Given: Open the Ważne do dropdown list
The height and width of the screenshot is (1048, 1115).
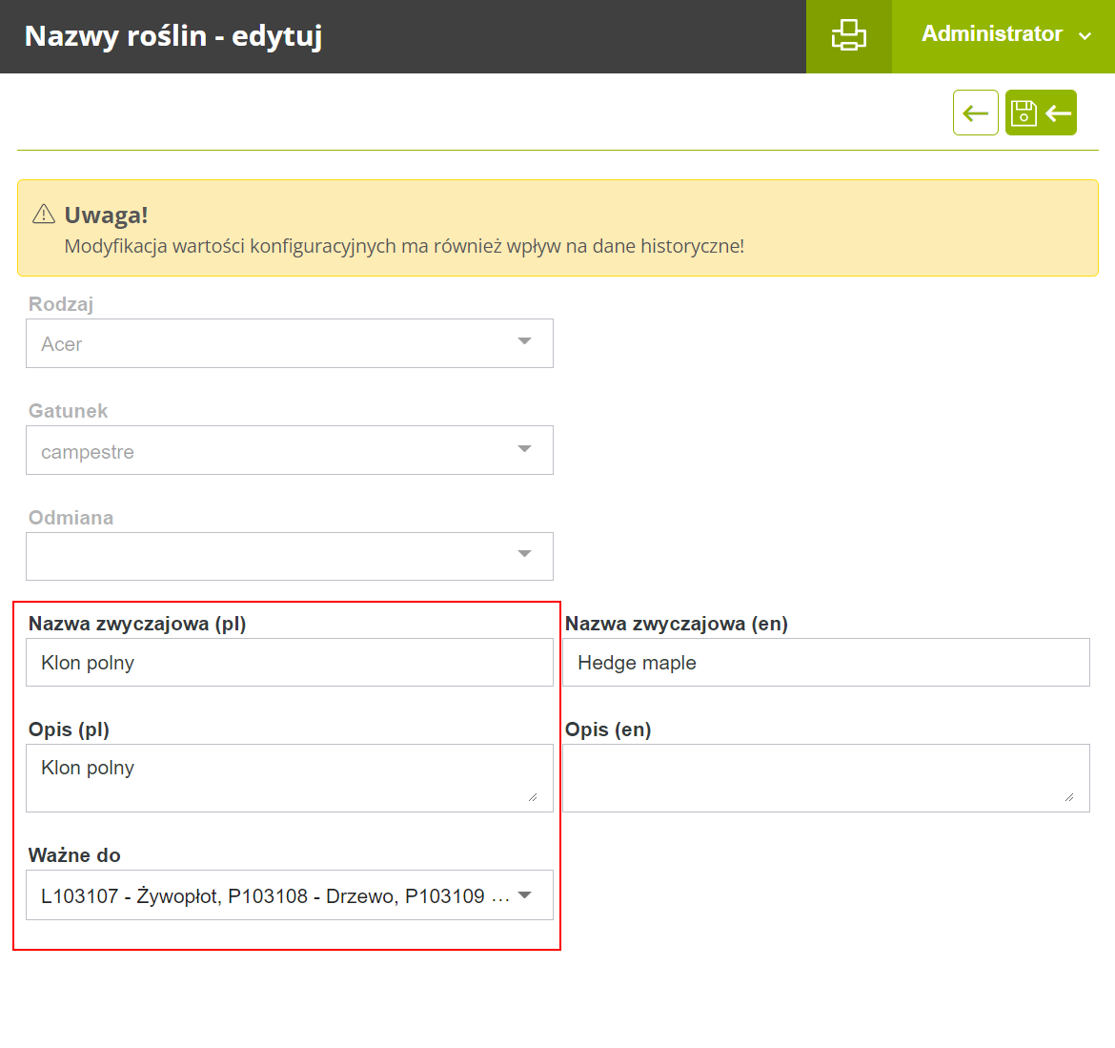Looking at the screenshot, I should click(289, 895).
